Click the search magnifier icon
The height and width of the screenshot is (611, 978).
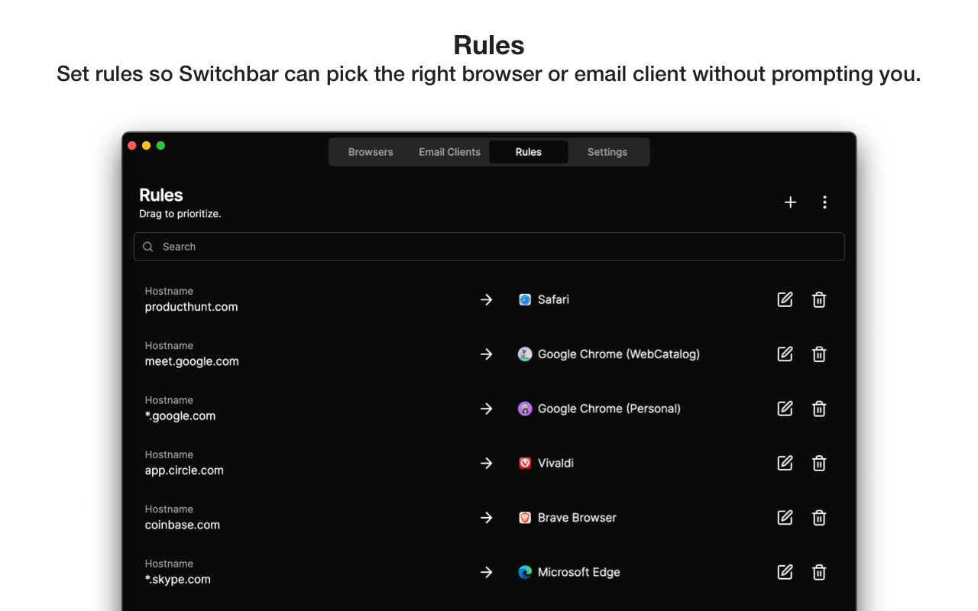click(148, 247)
